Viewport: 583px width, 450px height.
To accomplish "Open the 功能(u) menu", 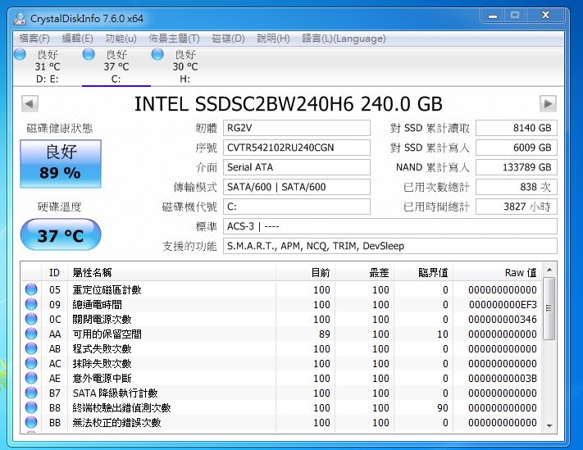I will click(121, 39).
